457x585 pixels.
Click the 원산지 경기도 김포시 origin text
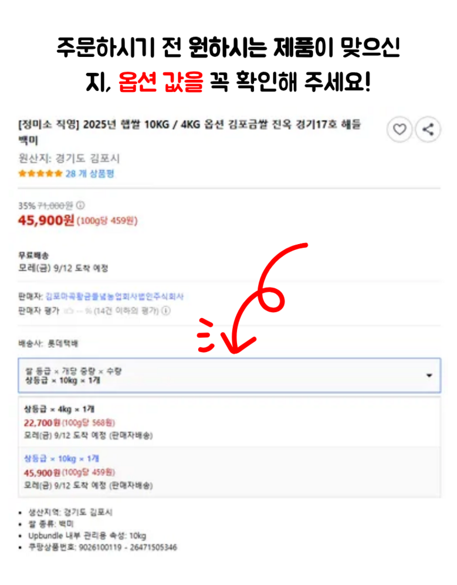69,158
